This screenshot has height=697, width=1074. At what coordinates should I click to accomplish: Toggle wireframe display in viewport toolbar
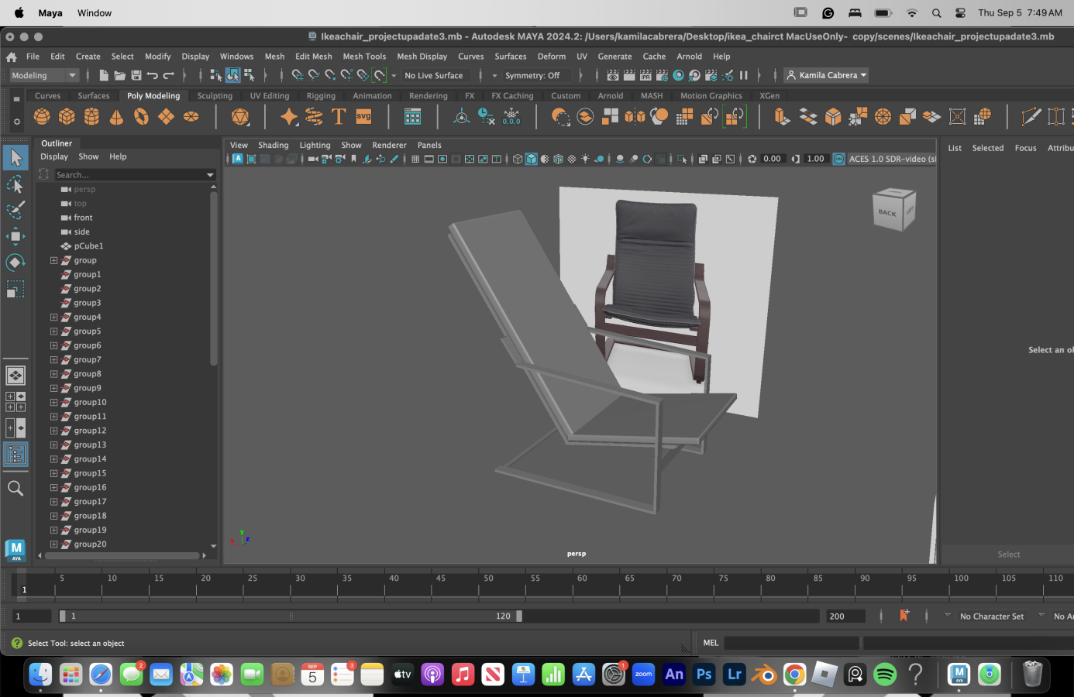coord(518,159)
